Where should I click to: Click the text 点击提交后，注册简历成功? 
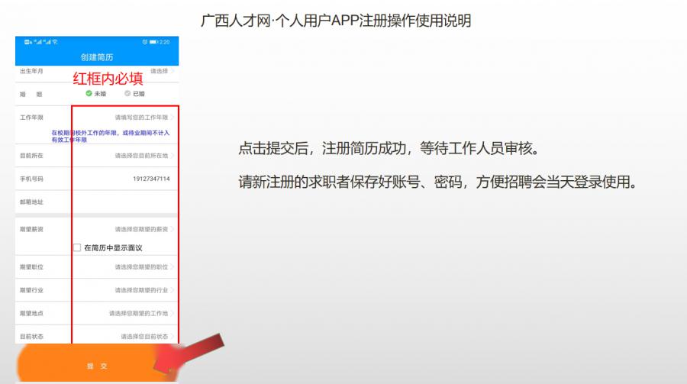(322, 148)
